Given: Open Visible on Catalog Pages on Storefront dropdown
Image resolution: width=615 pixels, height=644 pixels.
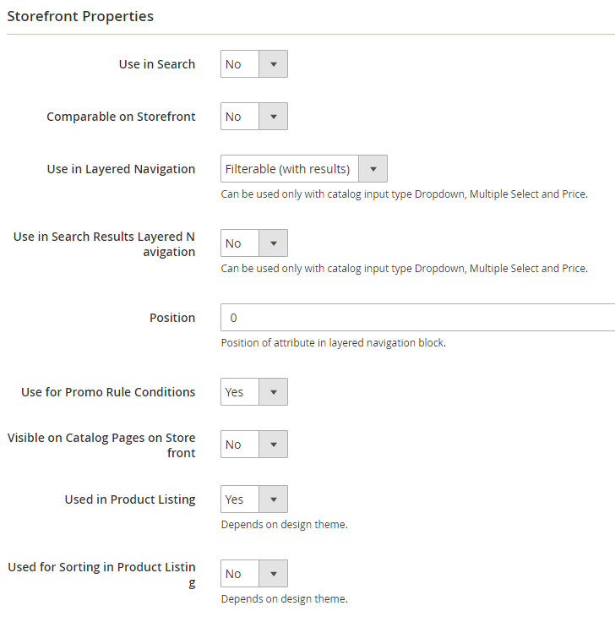Looking at the screenshot, I should 254,445.
